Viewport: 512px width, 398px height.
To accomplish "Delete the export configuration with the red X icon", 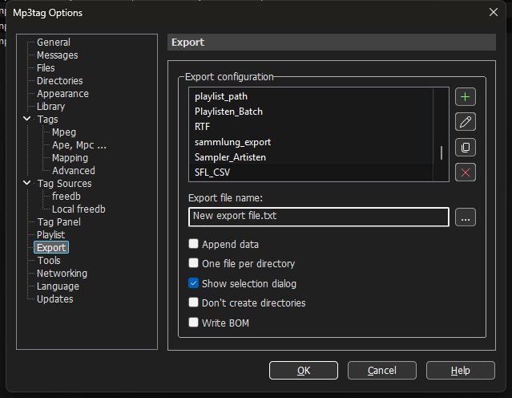I will [x=466, y=172].
